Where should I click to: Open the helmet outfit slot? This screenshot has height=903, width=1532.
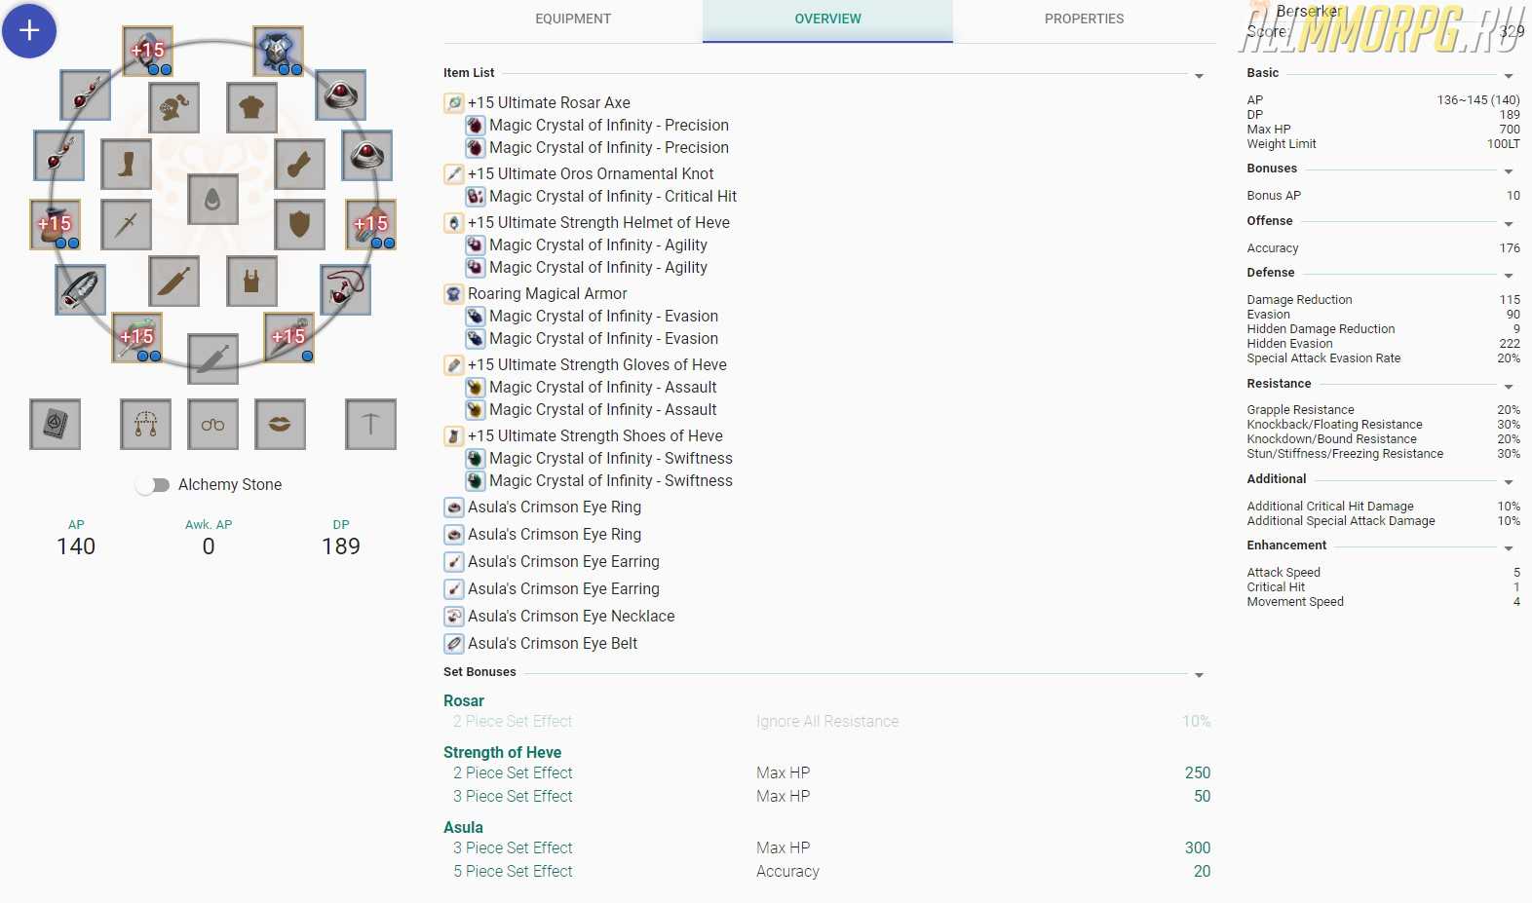(174, 107)
